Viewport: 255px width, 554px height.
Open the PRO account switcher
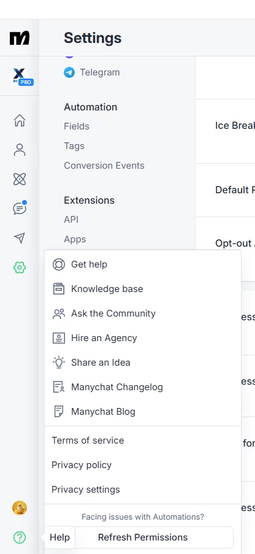click(x=21, y=75)
